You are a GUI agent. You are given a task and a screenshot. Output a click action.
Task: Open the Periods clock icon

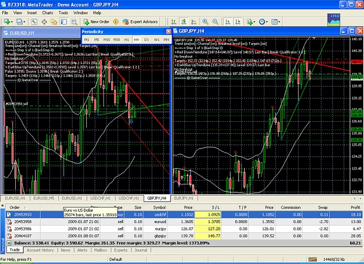point(262,22)
